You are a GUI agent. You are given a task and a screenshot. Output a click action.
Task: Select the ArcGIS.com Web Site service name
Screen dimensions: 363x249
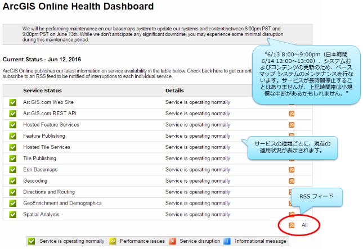[x=48, y=102]
